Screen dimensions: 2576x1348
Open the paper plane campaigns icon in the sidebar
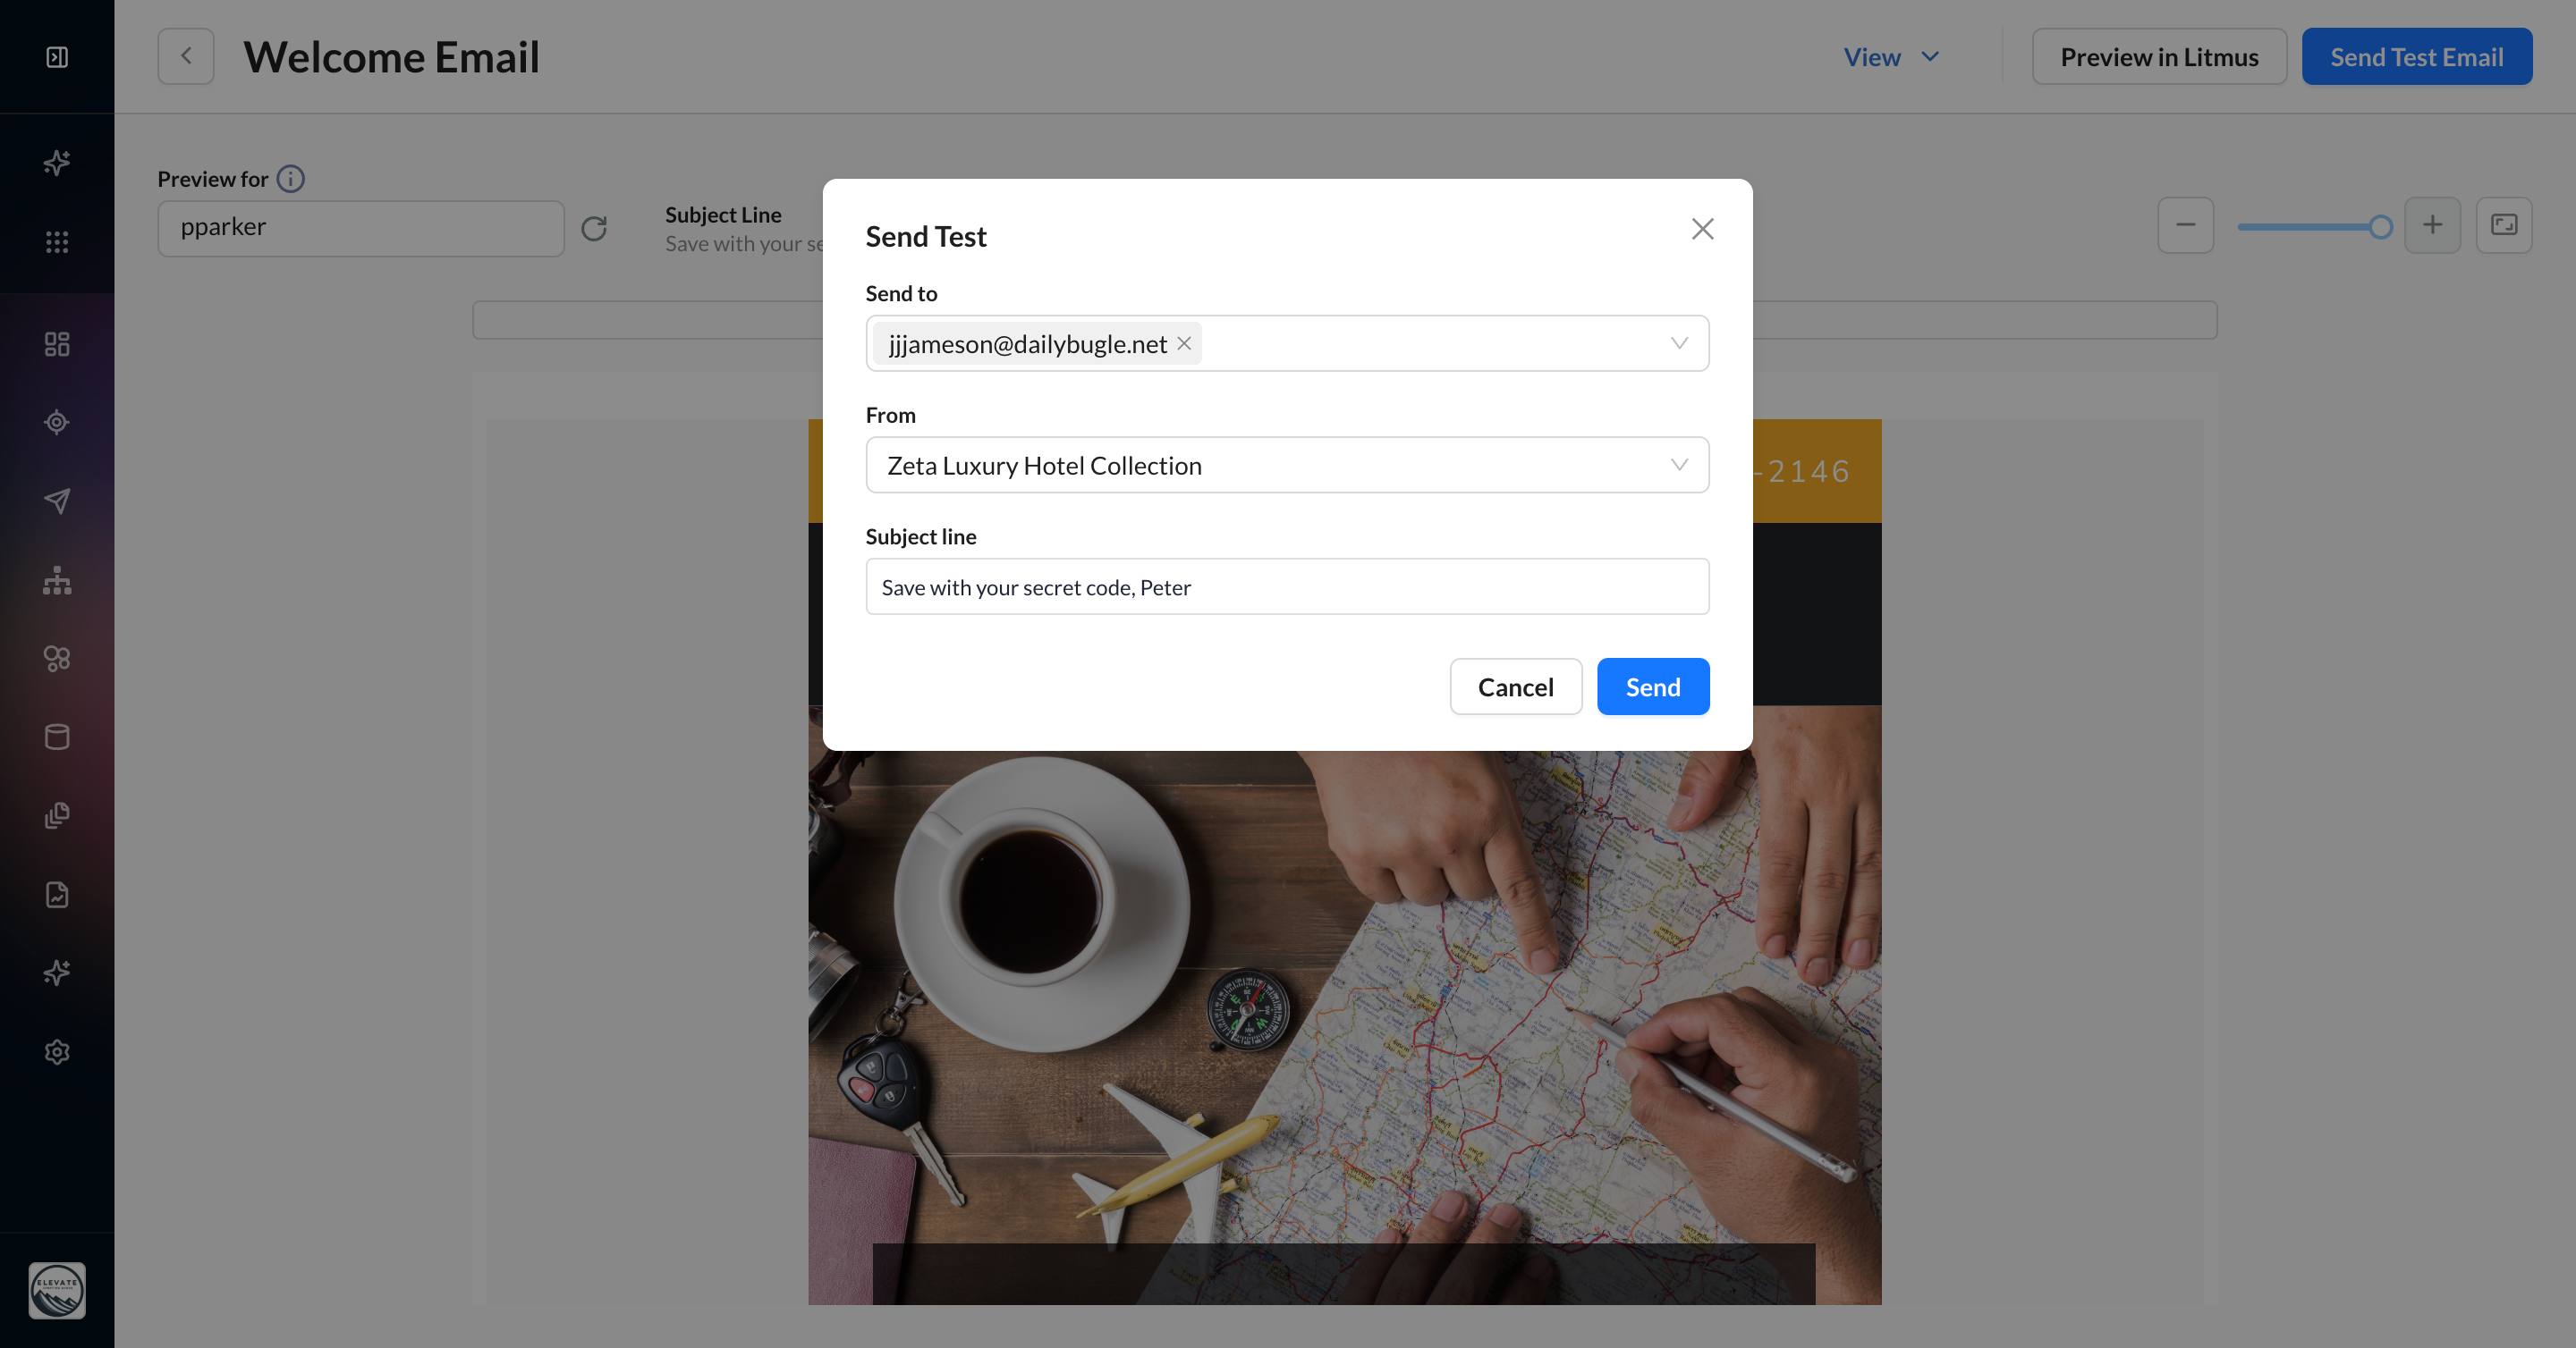pyautogui.click(x=57, y=501)
